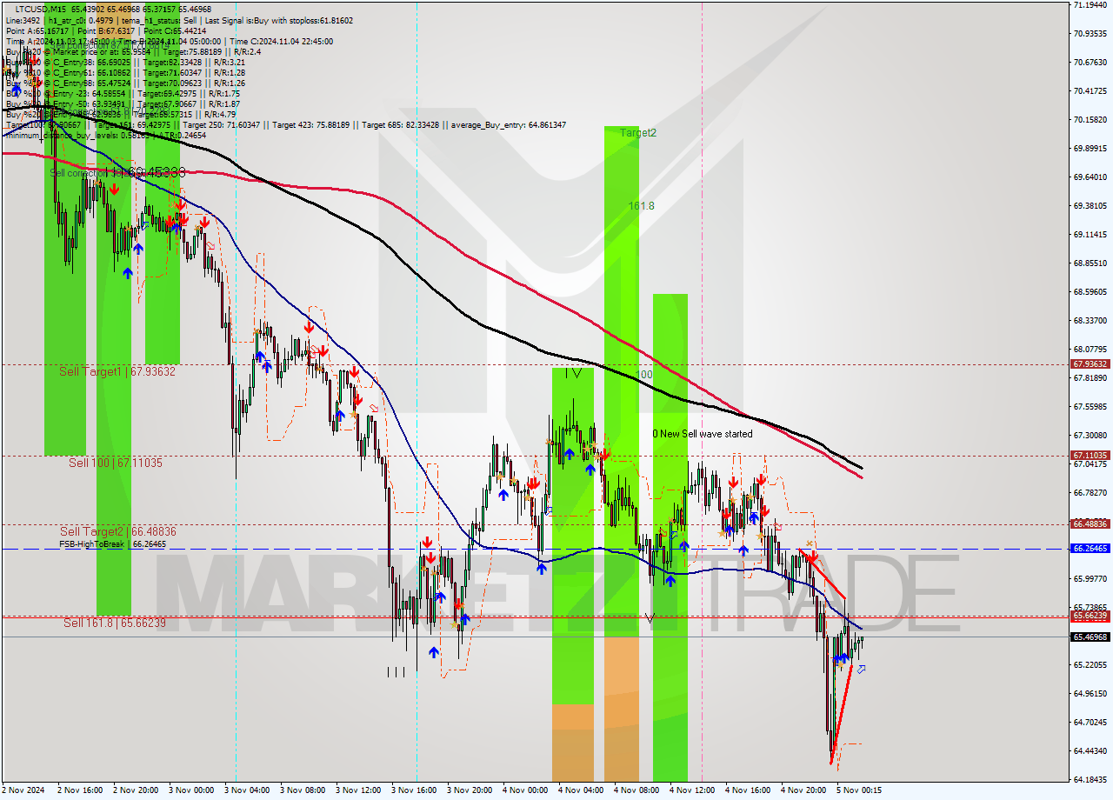This screenshot has height=800, width=1113.
Task: Click the red 66.48836 price tag
Action: [1090, 523]
